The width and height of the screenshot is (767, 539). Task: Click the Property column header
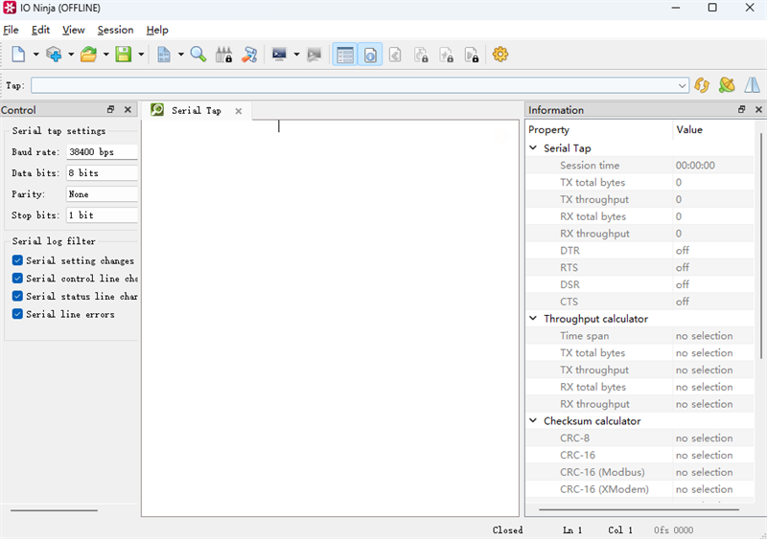click(599, 129)
